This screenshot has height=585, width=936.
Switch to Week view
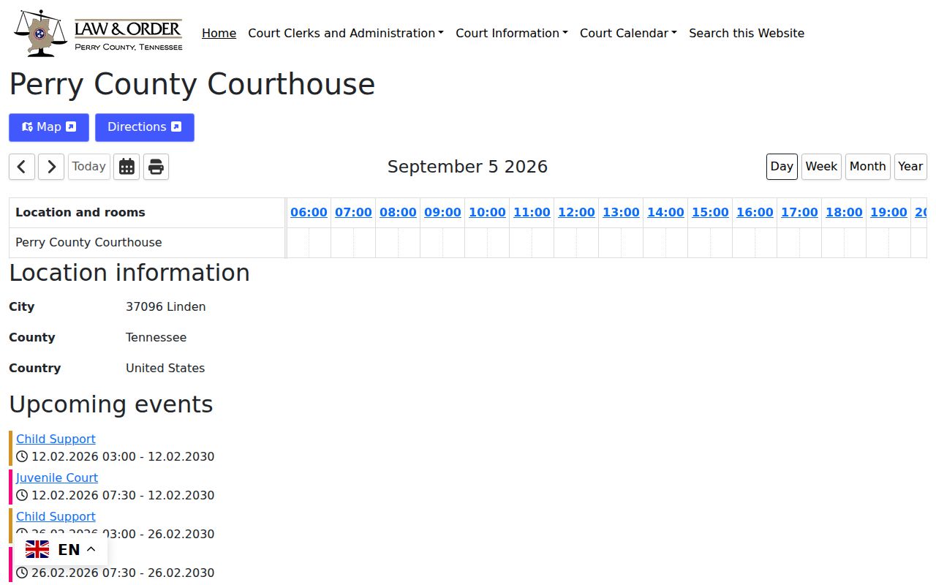click(821, 167)
